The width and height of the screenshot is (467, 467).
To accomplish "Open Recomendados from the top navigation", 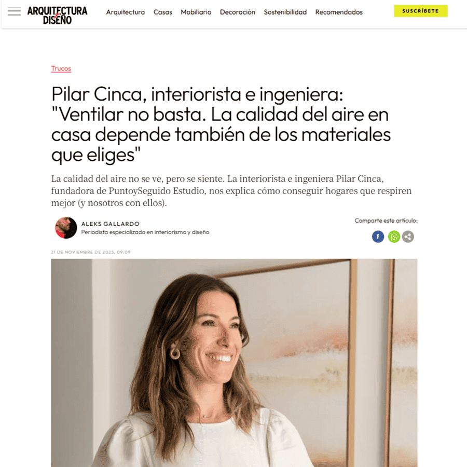I will tap(339, 12).
